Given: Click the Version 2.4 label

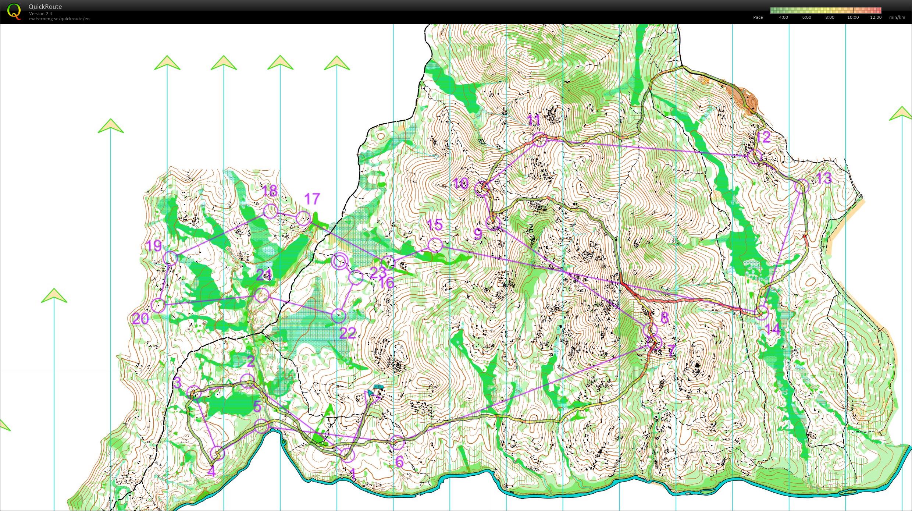Looking at the screenshot, I should click(40, 14).
